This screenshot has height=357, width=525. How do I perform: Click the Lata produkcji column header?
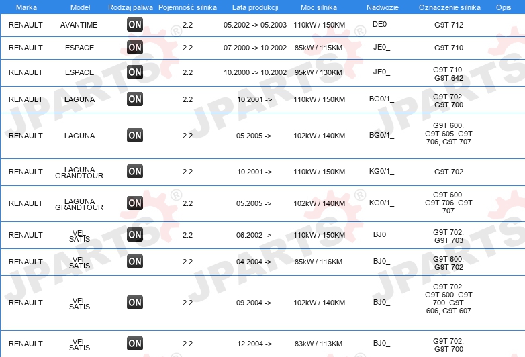coord(255,7)
